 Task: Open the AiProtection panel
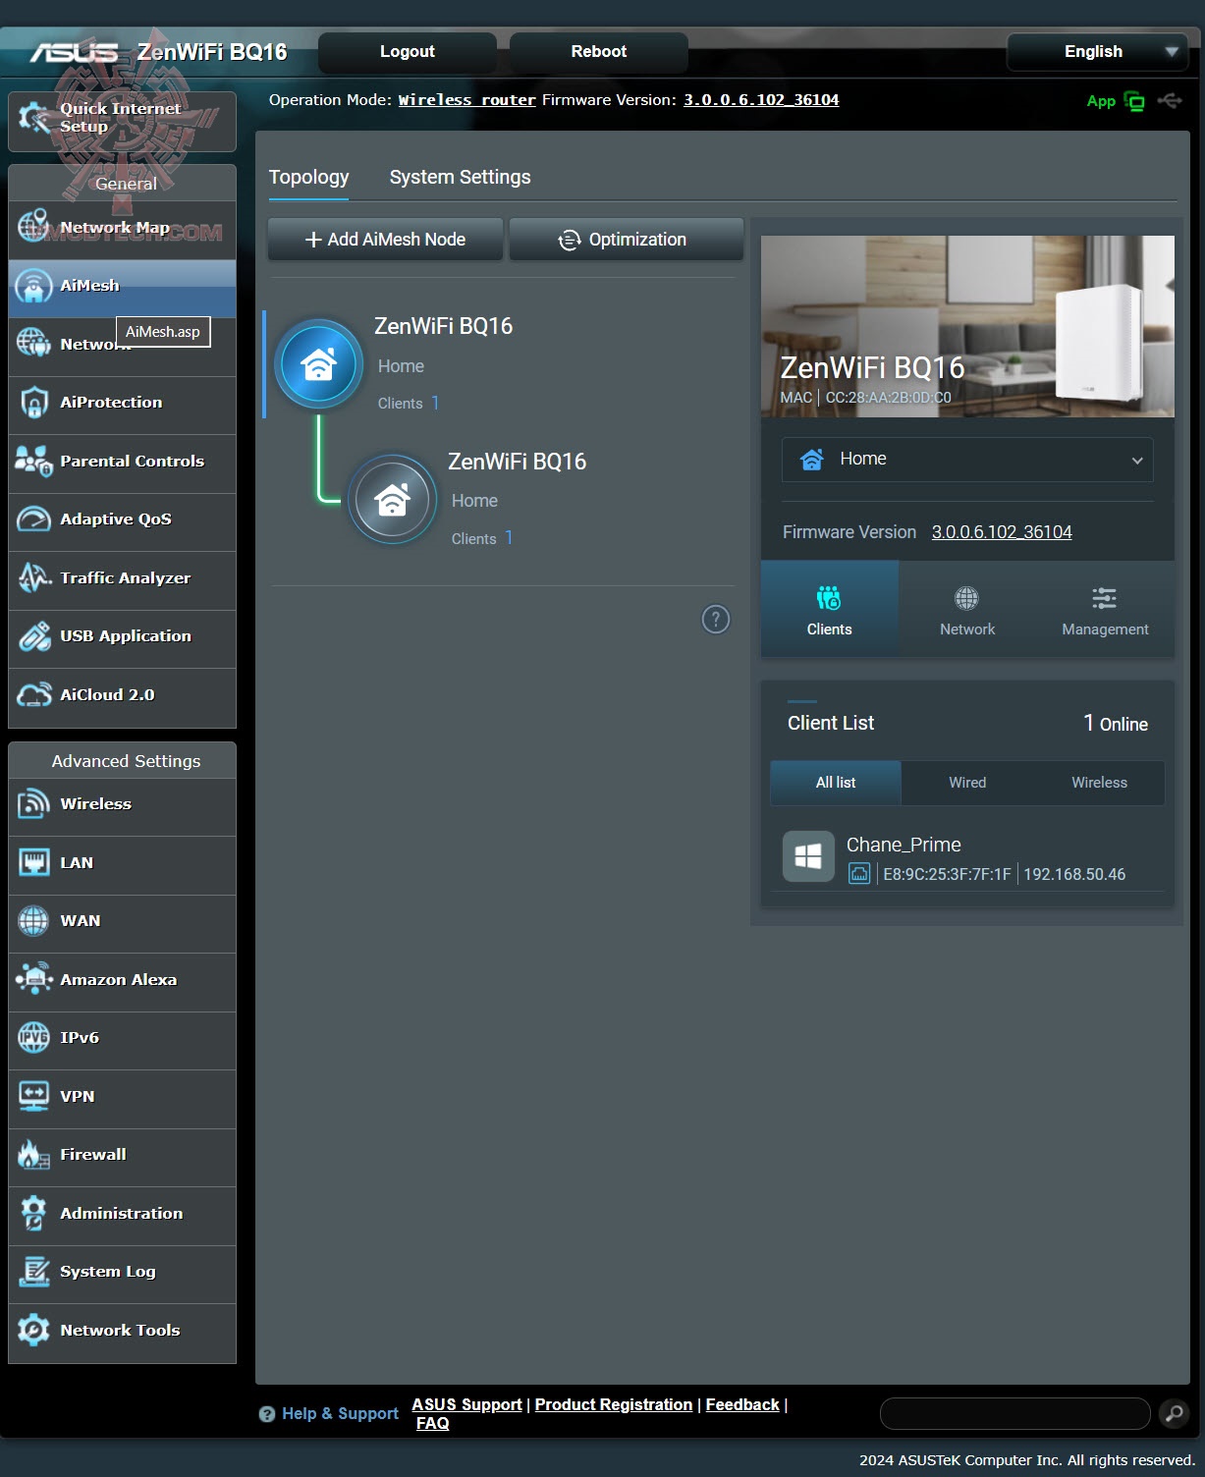[111, 403]
